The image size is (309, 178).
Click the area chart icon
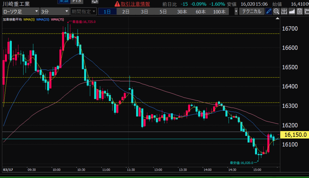[291, 12]
